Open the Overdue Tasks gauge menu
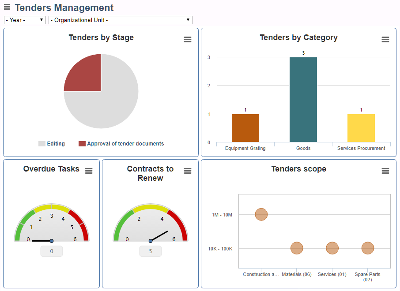Screen dimensions: 400x291 (x=89, y=171)
